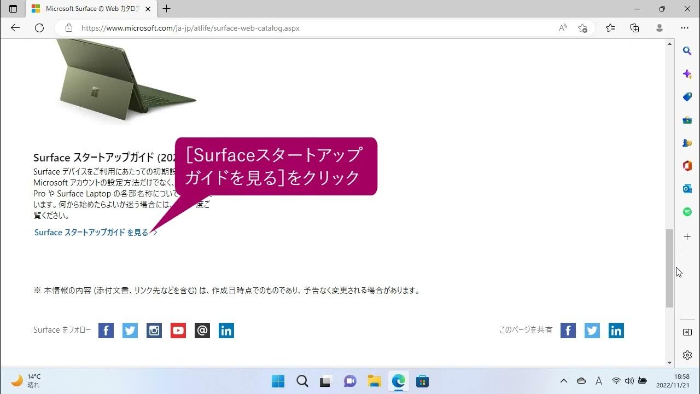This screenshot has height=394, width=700.
Task: Share this page on LinkedIn
Action: pyautogui.click(x=616, y=331)
